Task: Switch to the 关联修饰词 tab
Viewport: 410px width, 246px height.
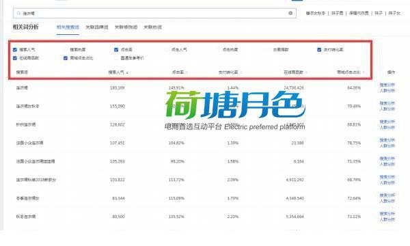Action: coord(126,27)
